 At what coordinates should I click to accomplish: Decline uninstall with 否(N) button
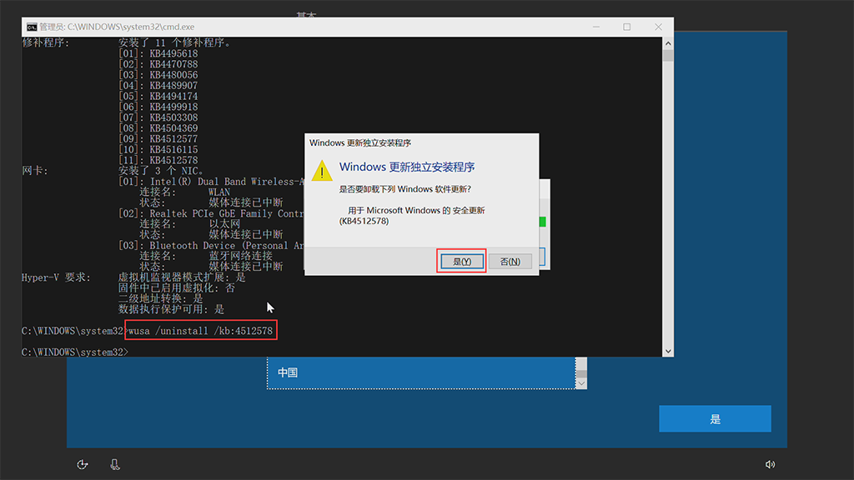pyautogui.click(x=510, y=262)
